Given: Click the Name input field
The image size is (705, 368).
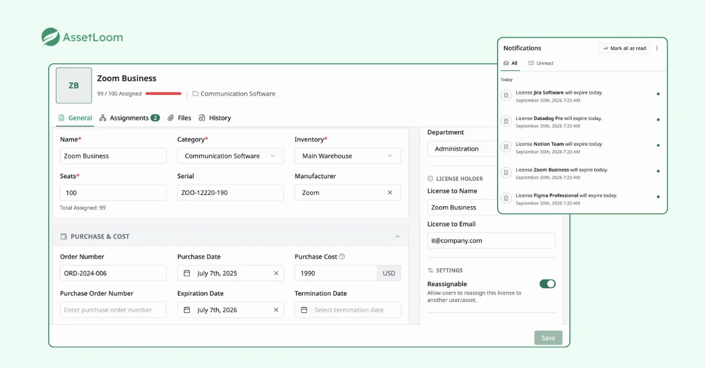Looking at the screenshot, I should coord(113,156).
